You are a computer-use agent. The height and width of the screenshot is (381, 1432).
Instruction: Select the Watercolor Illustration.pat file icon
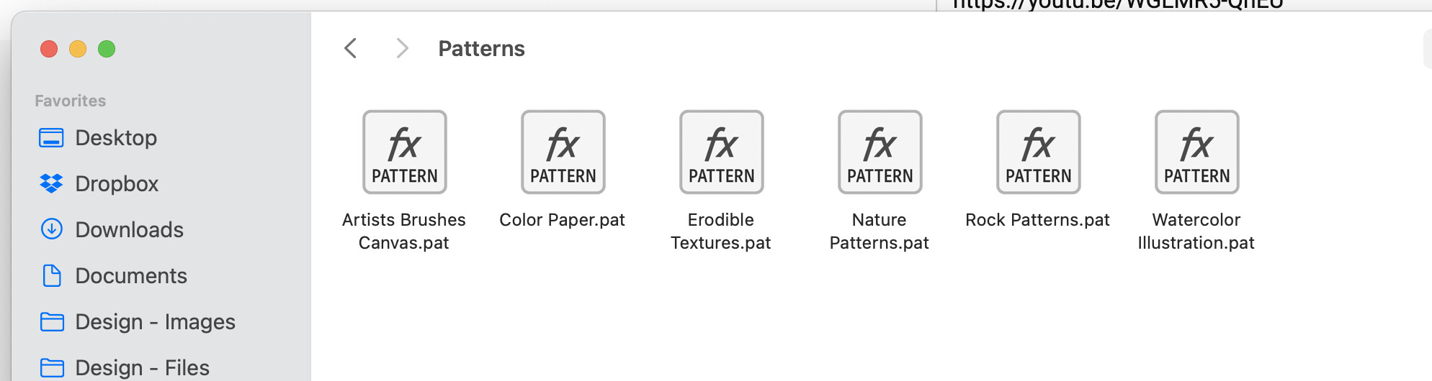pos(1196,152)
